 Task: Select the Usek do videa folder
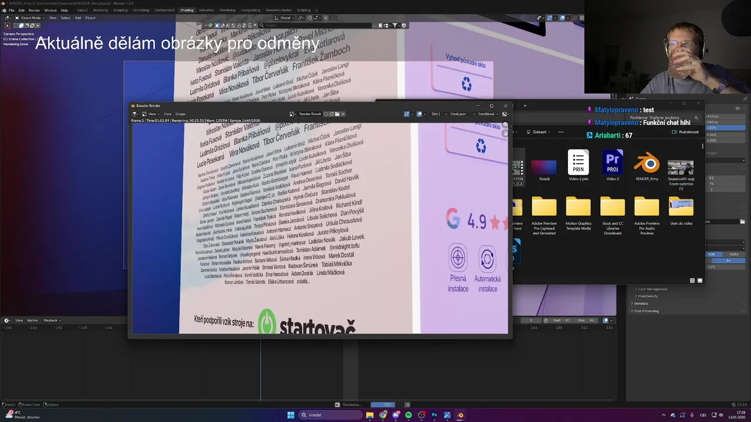(681, 212)
